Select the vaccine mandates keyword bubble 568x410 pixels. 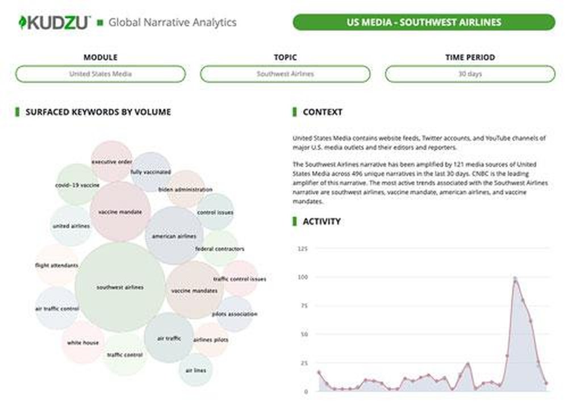coord(194,290)
